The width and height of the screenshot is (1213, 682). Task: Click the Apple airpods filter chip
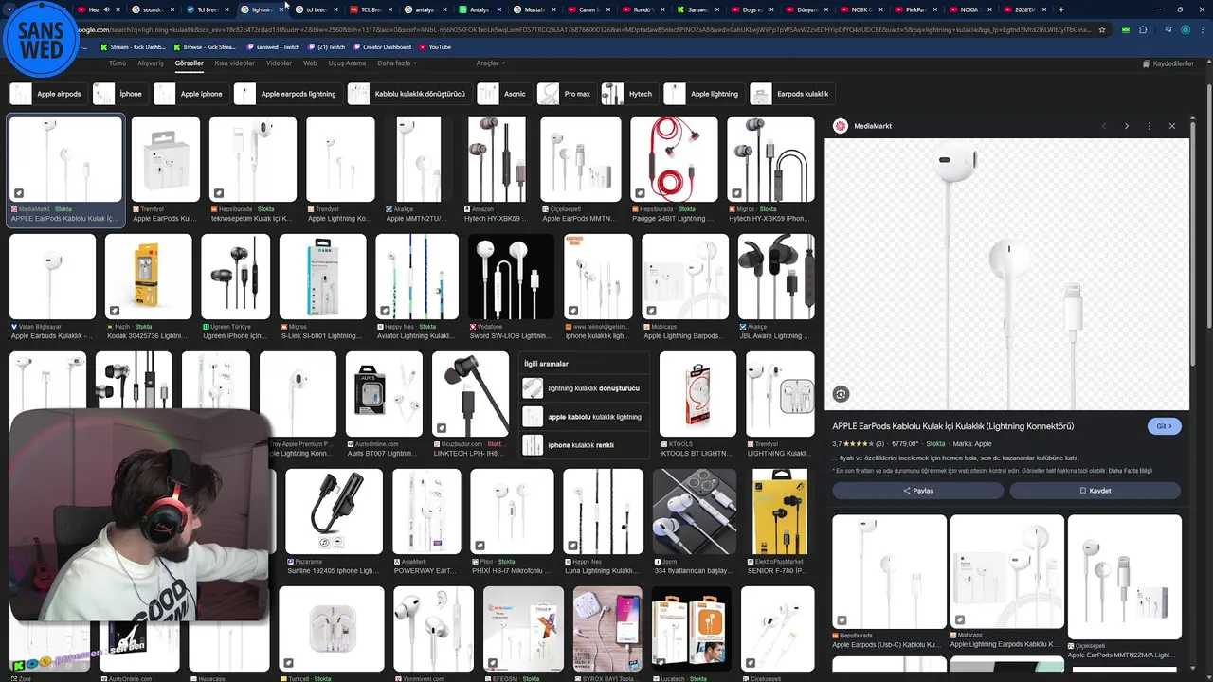coord(47,94)
